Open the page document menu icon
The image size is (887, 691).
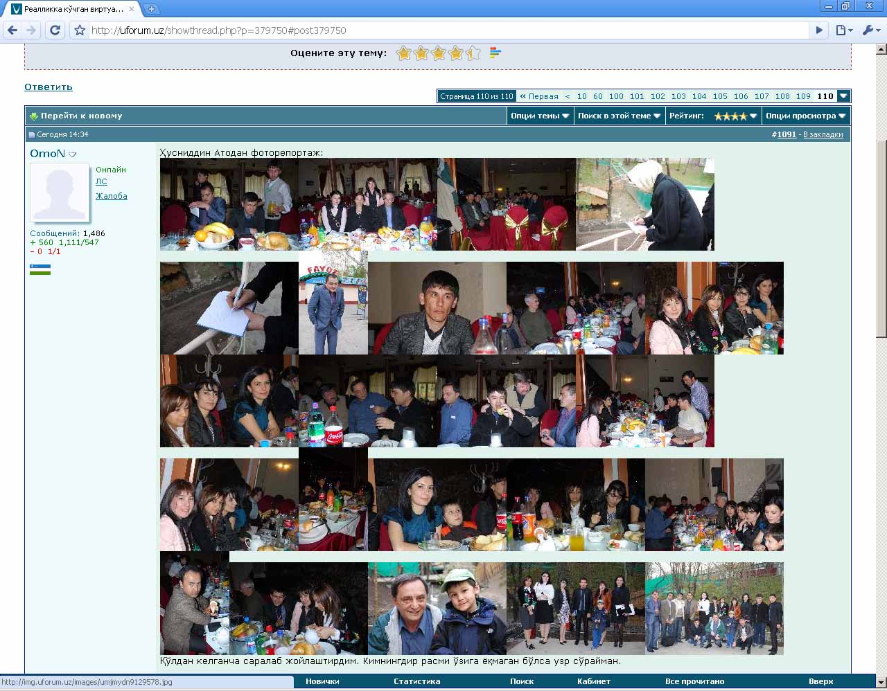point(843,30)
